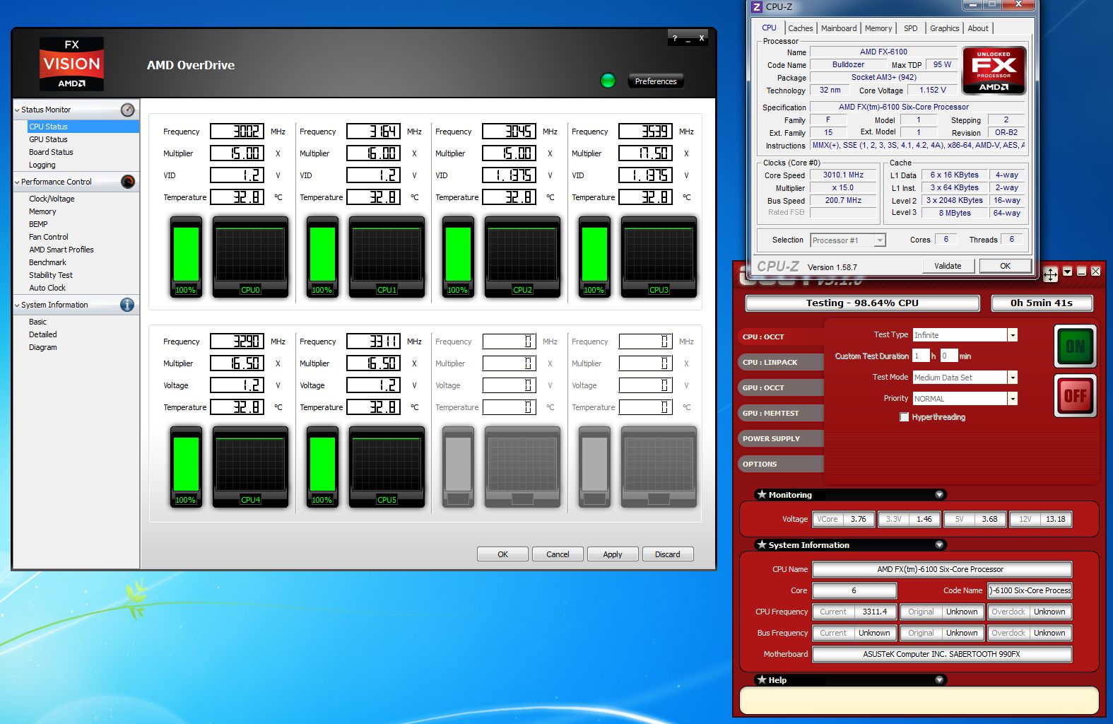Viewport: 1113px width, 724px height.
Task: Select Board Status in the sidebar
Action: pos(51,152)
